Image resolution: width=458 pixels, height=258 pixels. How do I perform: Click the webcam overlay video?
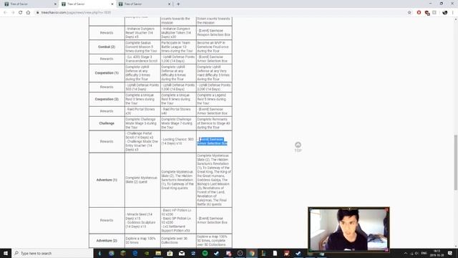coord(349,229)
